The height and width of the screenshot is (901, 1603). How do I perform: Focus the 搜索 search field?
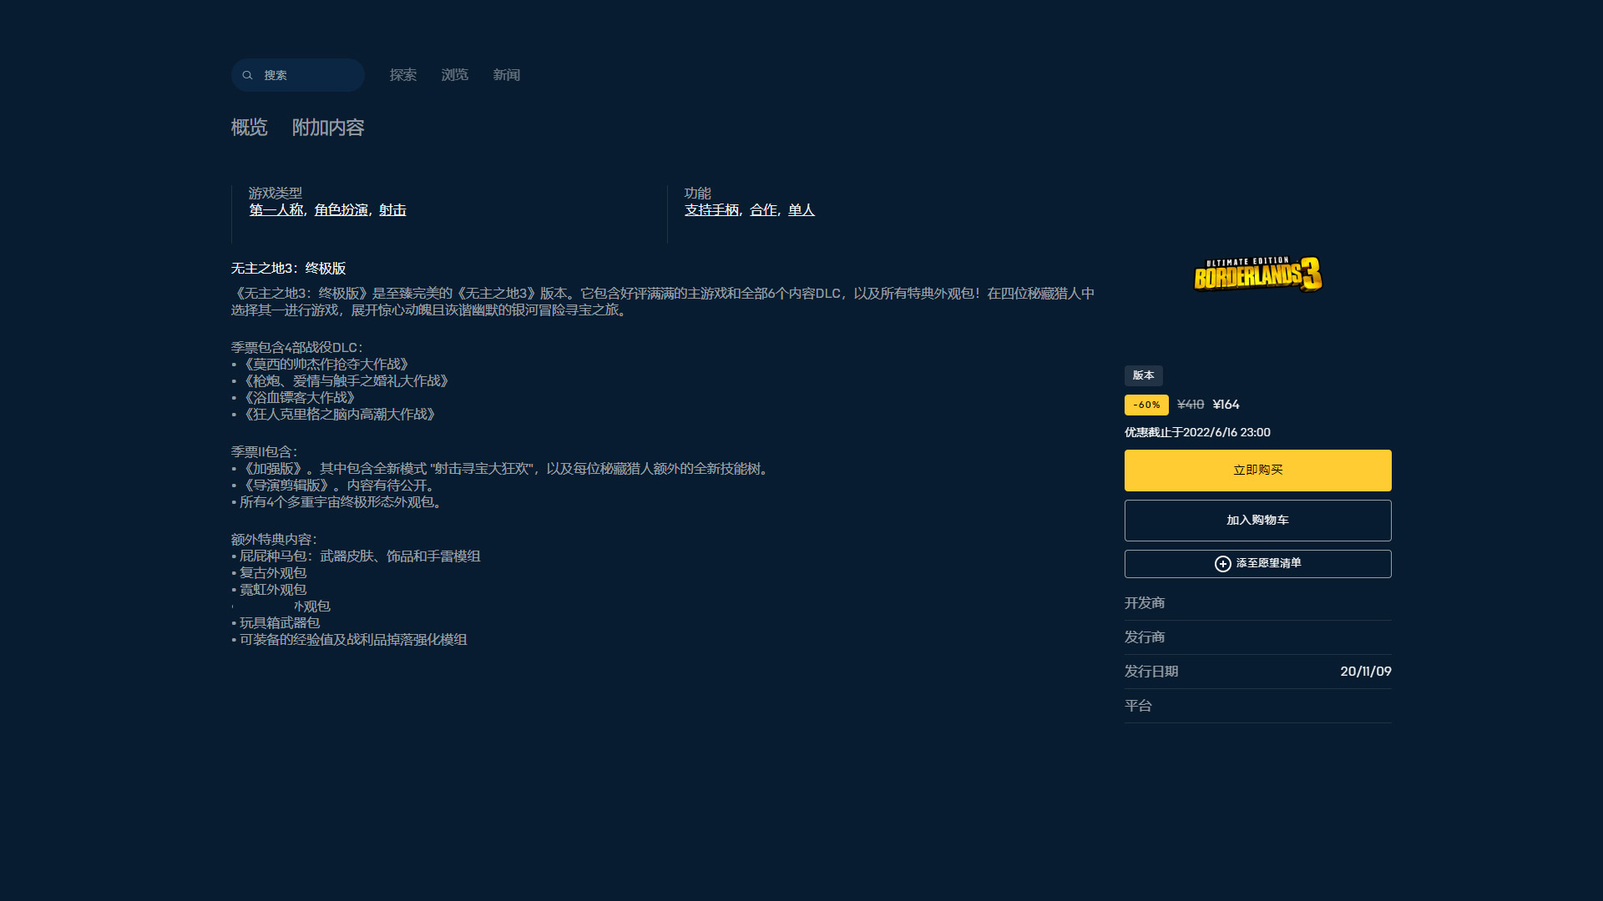pos(298,75)
